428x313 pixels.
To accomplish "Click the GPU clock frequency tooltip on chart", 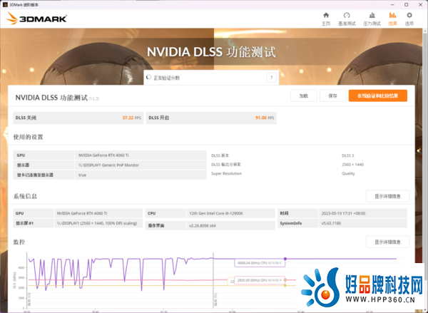I will pos(260,280).
